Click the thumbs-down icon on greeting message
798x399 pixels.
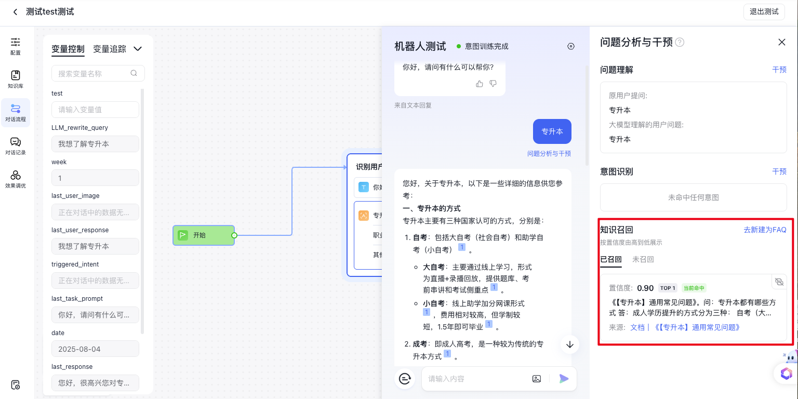493,84
